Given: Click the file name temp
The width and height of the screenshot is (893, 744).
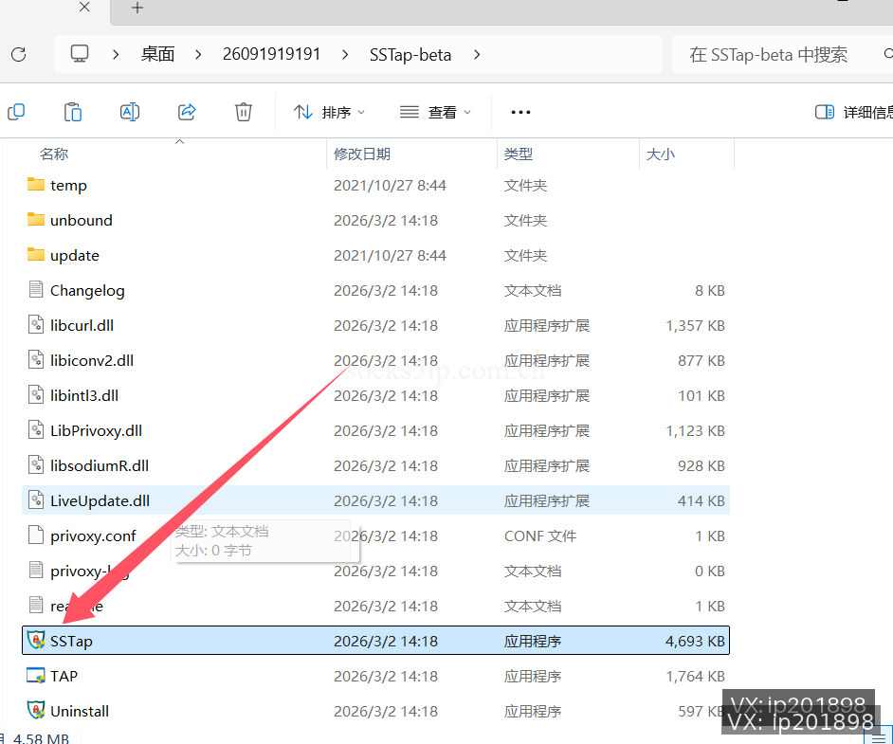Looking at the screenshot, I should [x=68, y=186].
